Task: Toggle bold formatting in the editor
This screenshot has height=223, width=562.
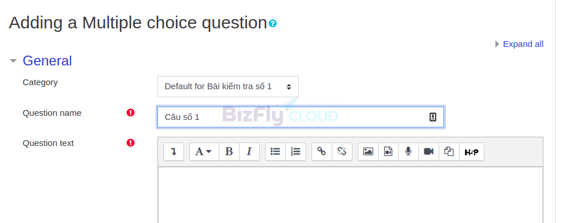Action: click(229, 152)
